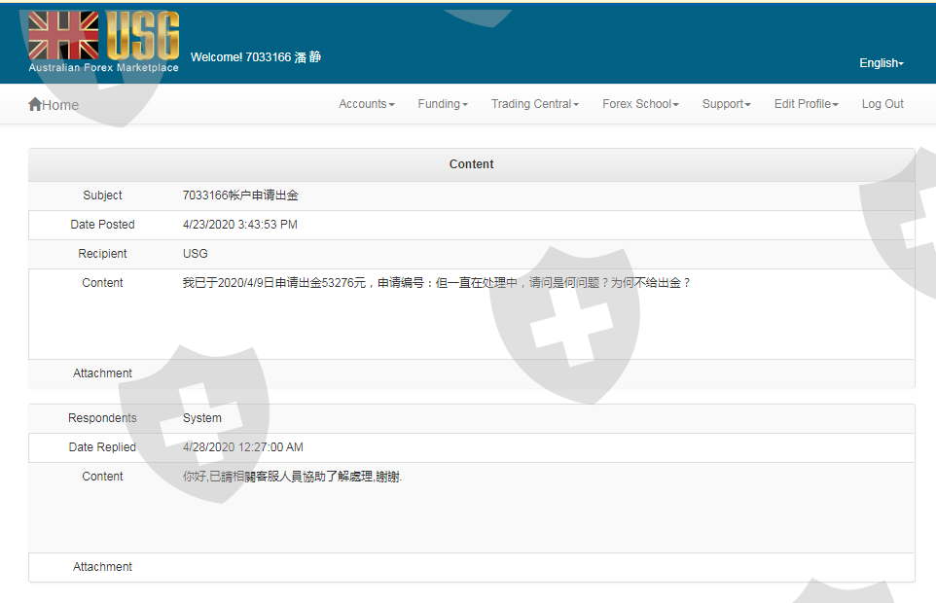Expand the Funding menu
Viewport: 936px width, 603px height.
tap(442, 104)
